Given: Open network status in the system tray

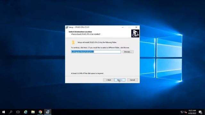Looking at the screenshot, I should [x=182, y=112].
